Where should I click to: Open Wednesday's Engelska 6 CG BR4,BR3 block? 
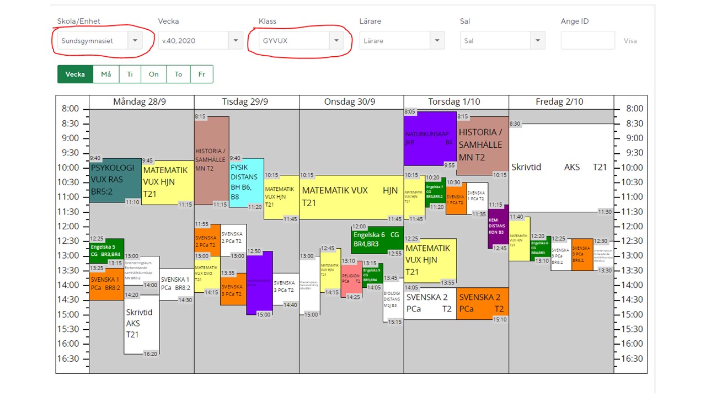(378, 240)
